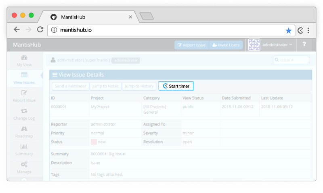Reload the mantishub.io page
This screenshot has width=323, height=193.
coord(40,30)
